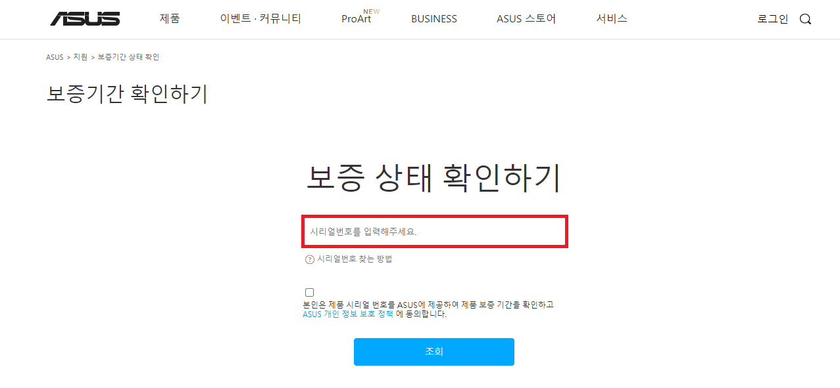Open the ProArt menu item

pos(357,19)
